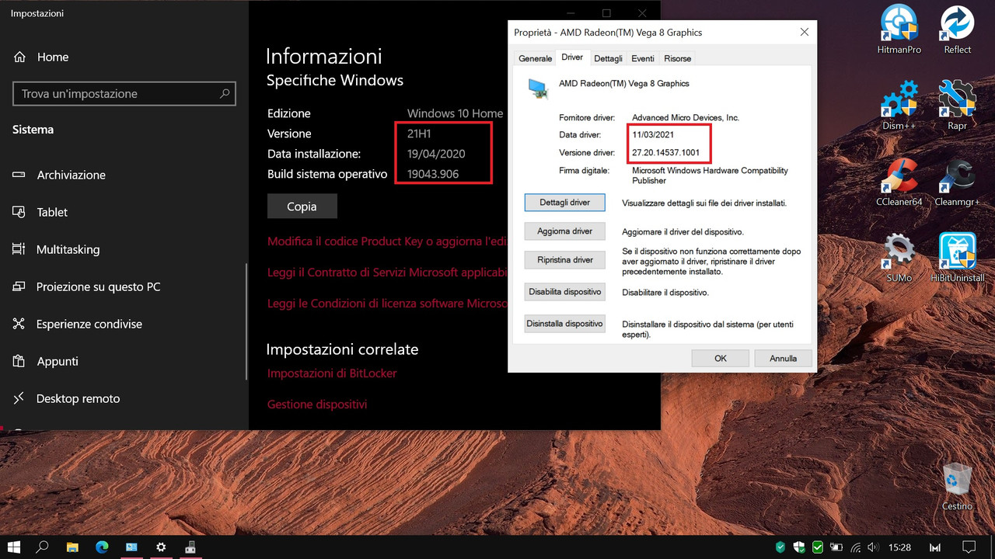Viewport: 995px width, 559px height.
Task: Open the SUMo desktop shortcut
Action: [899, 257]
